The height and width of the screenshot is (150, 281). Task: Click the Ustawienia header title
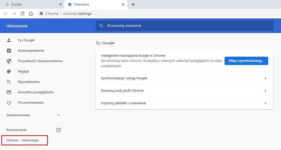pyautogui.click(x=17, y=26)
